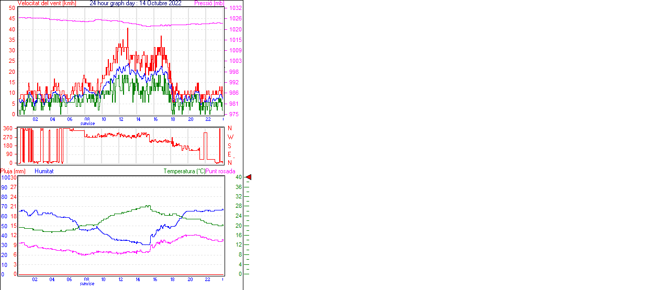Click the 'Temperatura (°C)' legend label
Image resolution: width=670 pixels, height=290 pixels.
click(x=184, y=171)
